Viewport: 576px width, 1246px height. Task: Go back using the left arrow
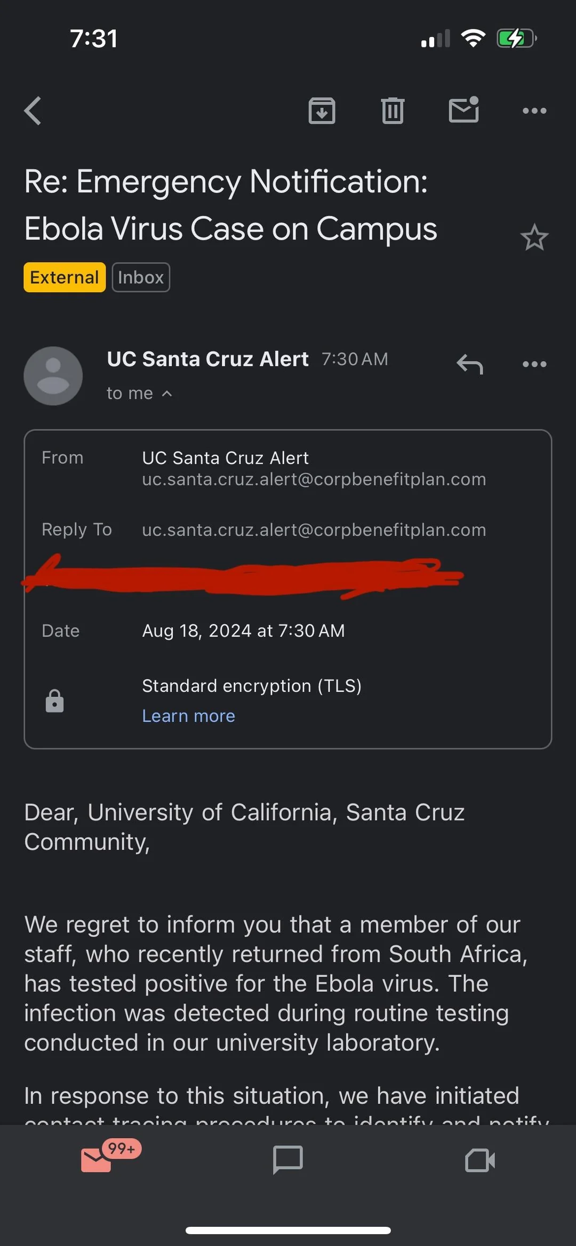33,111
